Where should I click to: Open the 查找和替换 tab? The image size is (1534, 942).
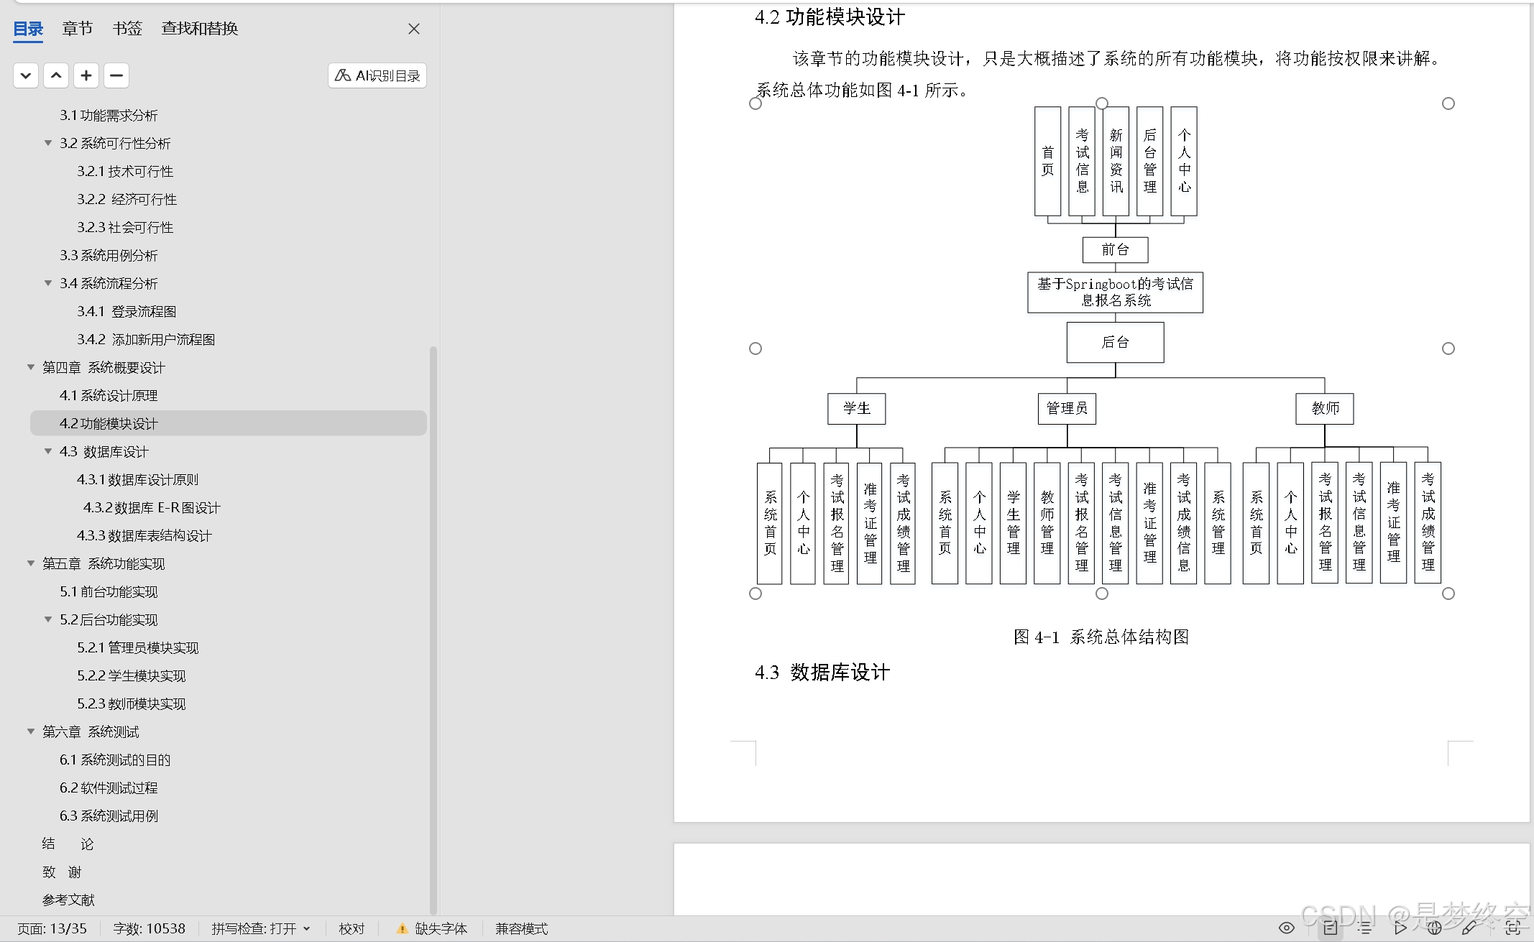(x=199, y=29)
